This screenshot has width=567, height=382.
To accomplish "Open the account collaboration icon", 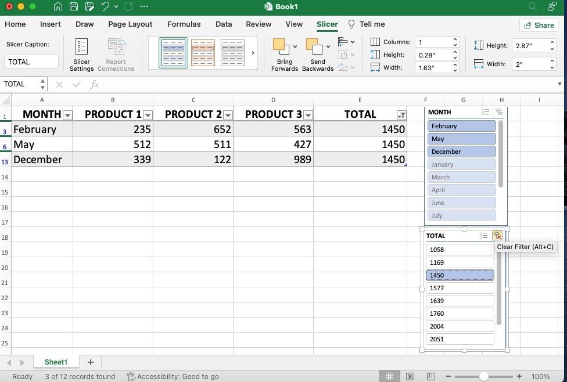I will pos(552,6).
